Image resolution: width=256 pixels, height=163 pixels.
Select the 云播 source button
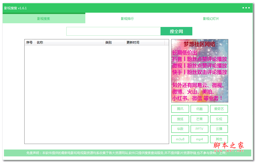[x=219, y=129]
